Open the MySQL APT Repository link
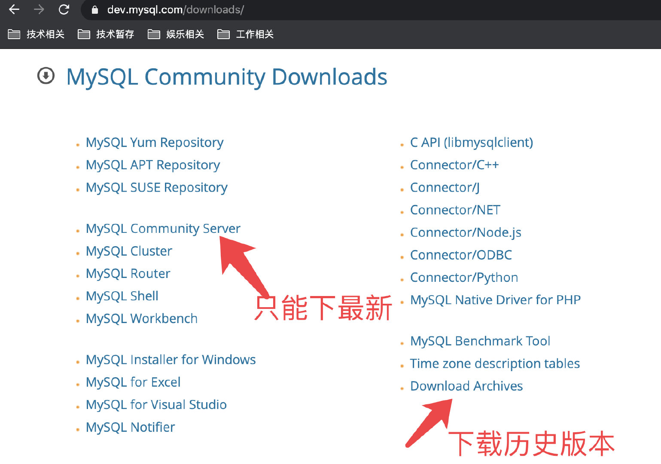The width and height of the screenshot is (661, 464). [x=153, y=165]
